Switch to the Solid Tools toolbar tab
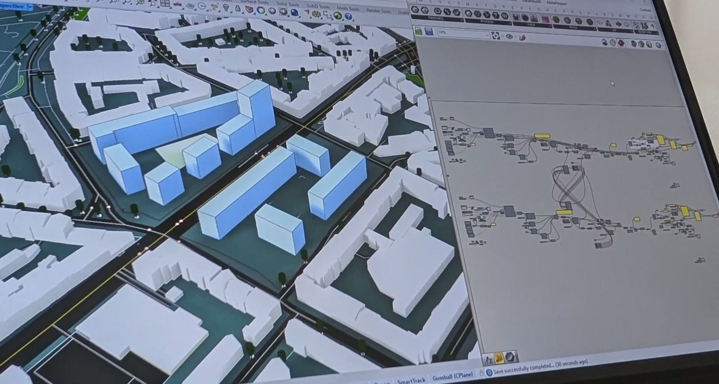Screen dimensions: 719x384 click(287, 4)
